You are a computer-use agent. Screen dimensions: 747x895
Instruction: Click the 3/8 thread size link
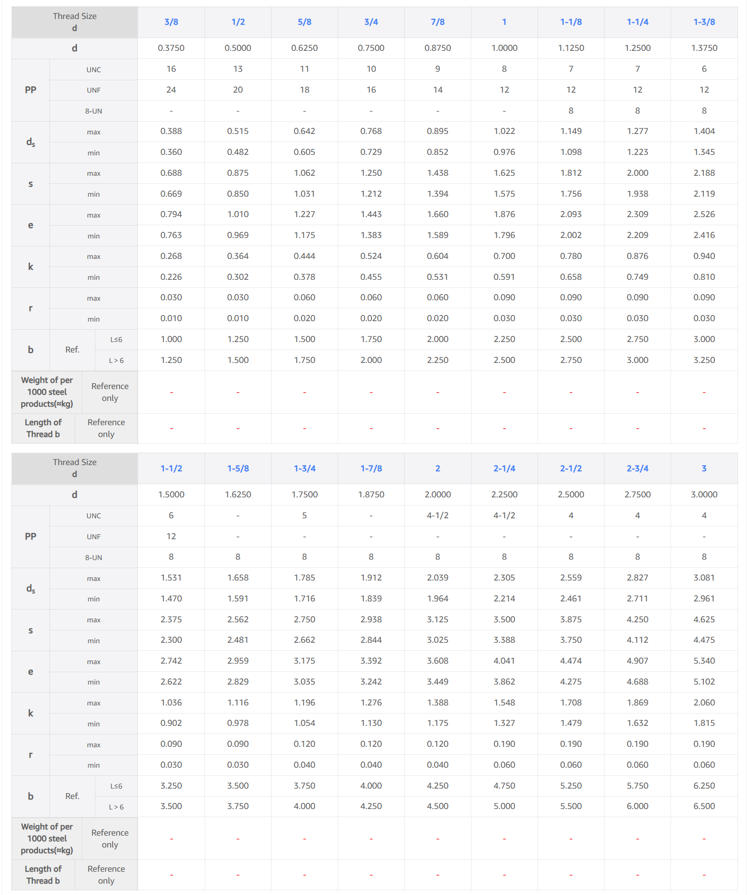click(171, 22)
